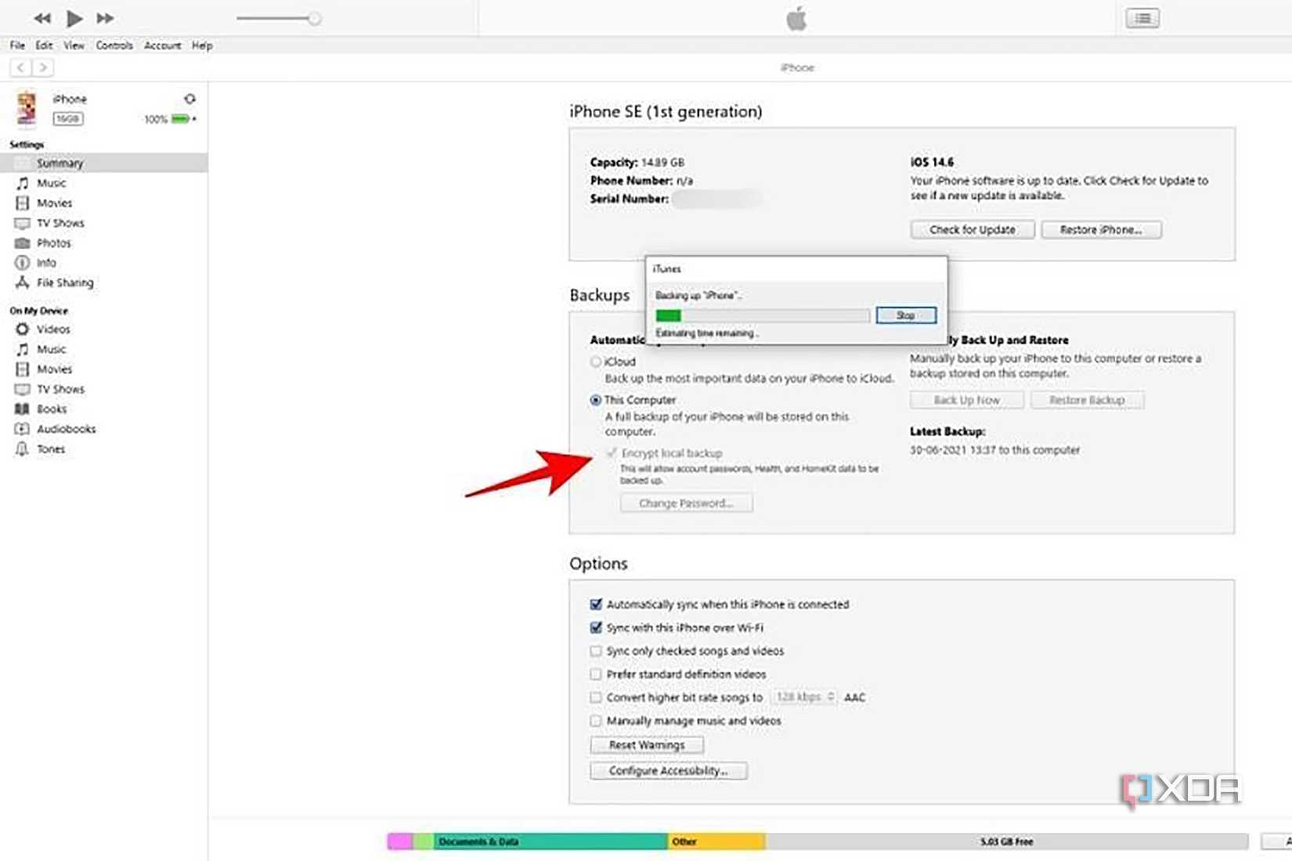
Task: Open the Edit menu
Action: coord(44,45)
